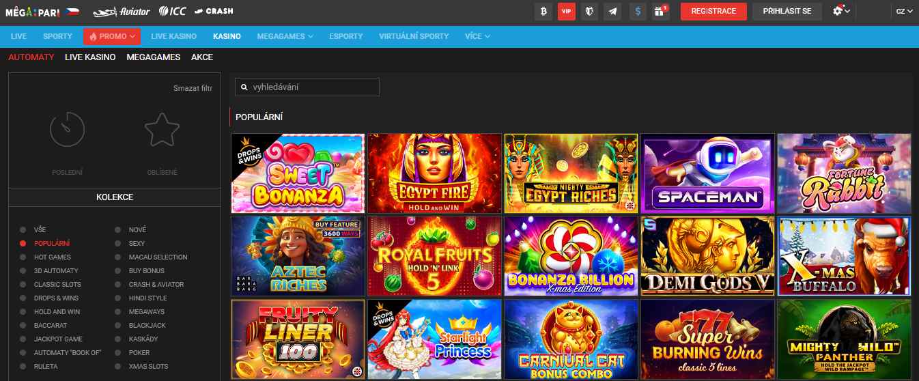Click the Smazat filtr link

[x=193, y=88]
